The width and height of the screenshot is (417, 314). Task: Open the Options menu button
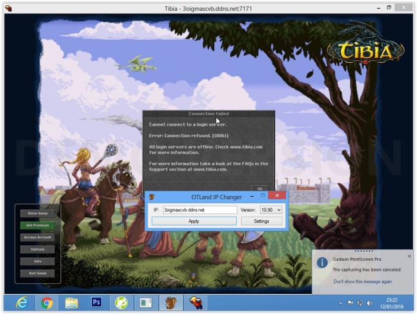point(38,249)
